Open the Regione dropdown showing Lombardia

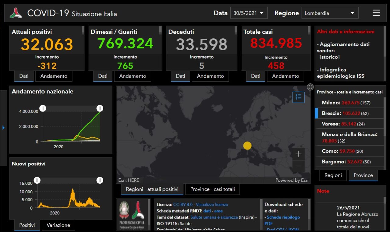point(330,13)
